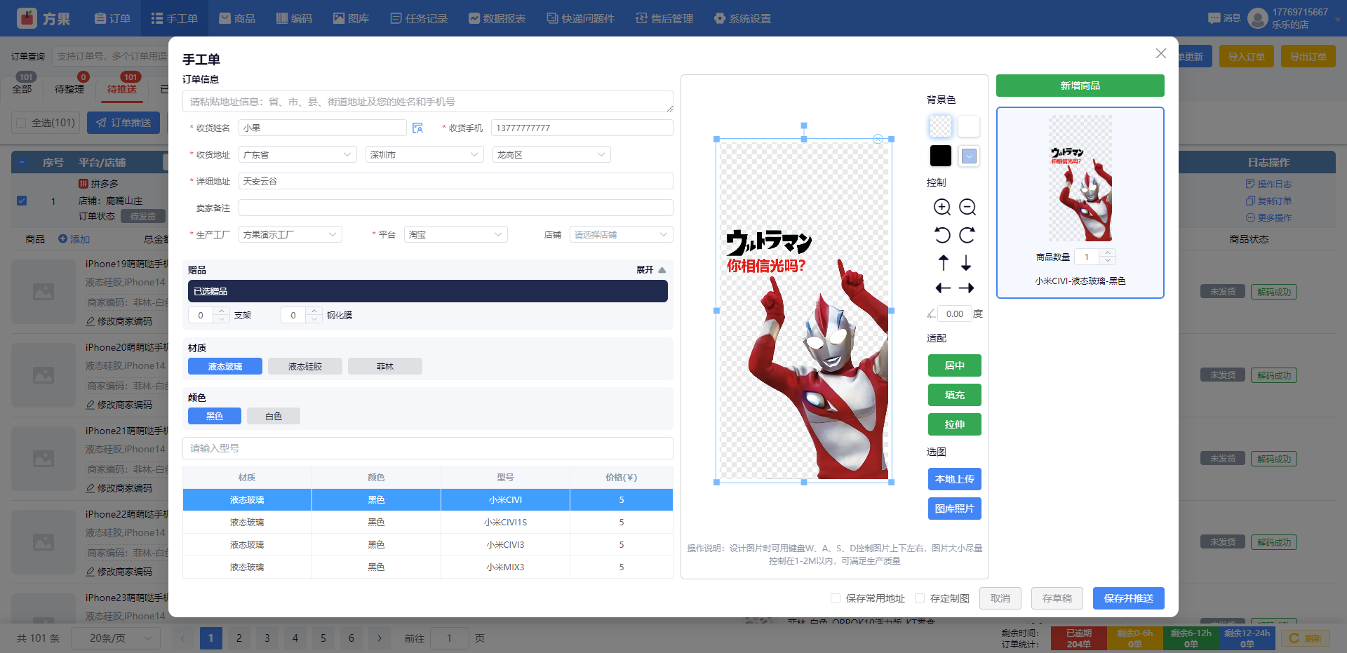Click 修改商家编码 for the iPhone19 item

[x=119, y=321]
